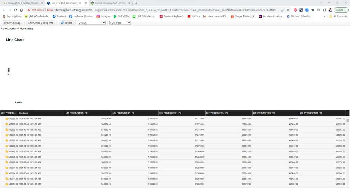Open the FullScreen dropdown
Viewport: 350px width, 188px height.
[x=120, y=23]
